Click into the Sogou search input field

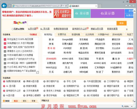(72, 23)
